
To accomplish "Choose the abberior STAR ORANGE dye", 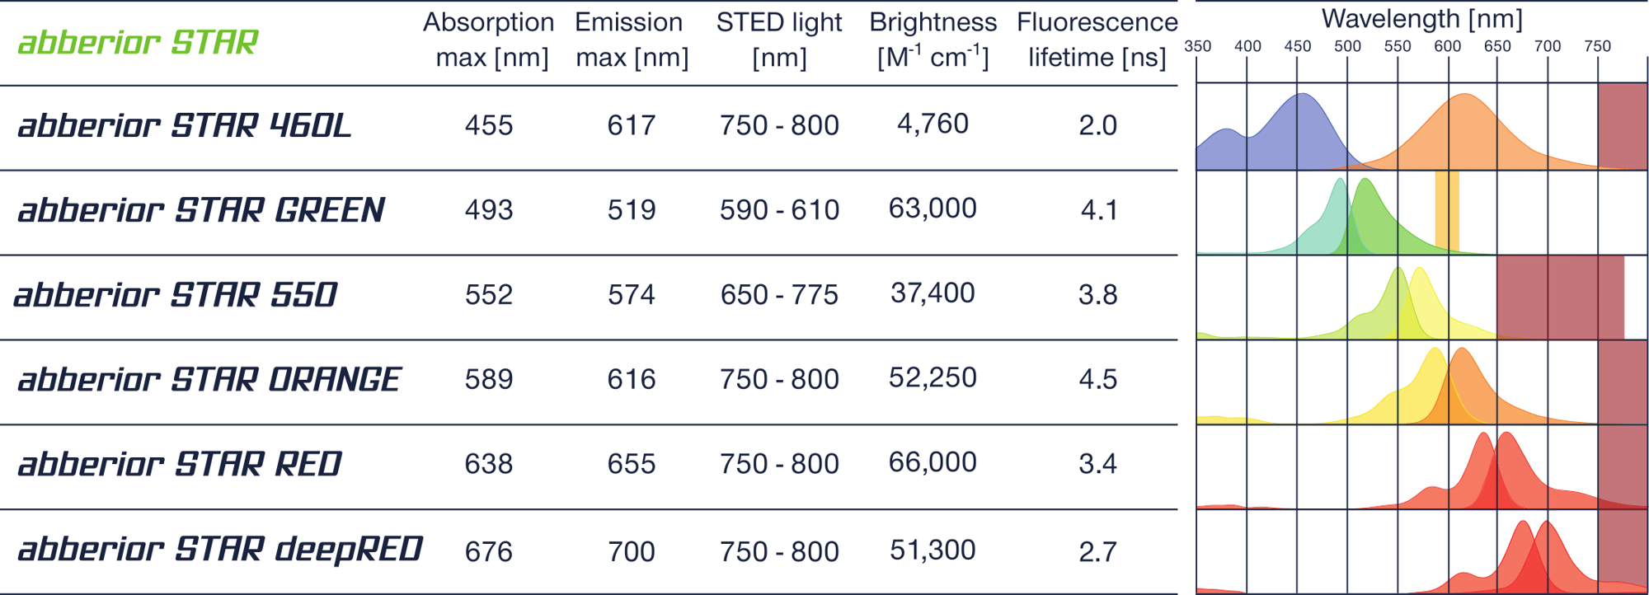I will 209,380.
